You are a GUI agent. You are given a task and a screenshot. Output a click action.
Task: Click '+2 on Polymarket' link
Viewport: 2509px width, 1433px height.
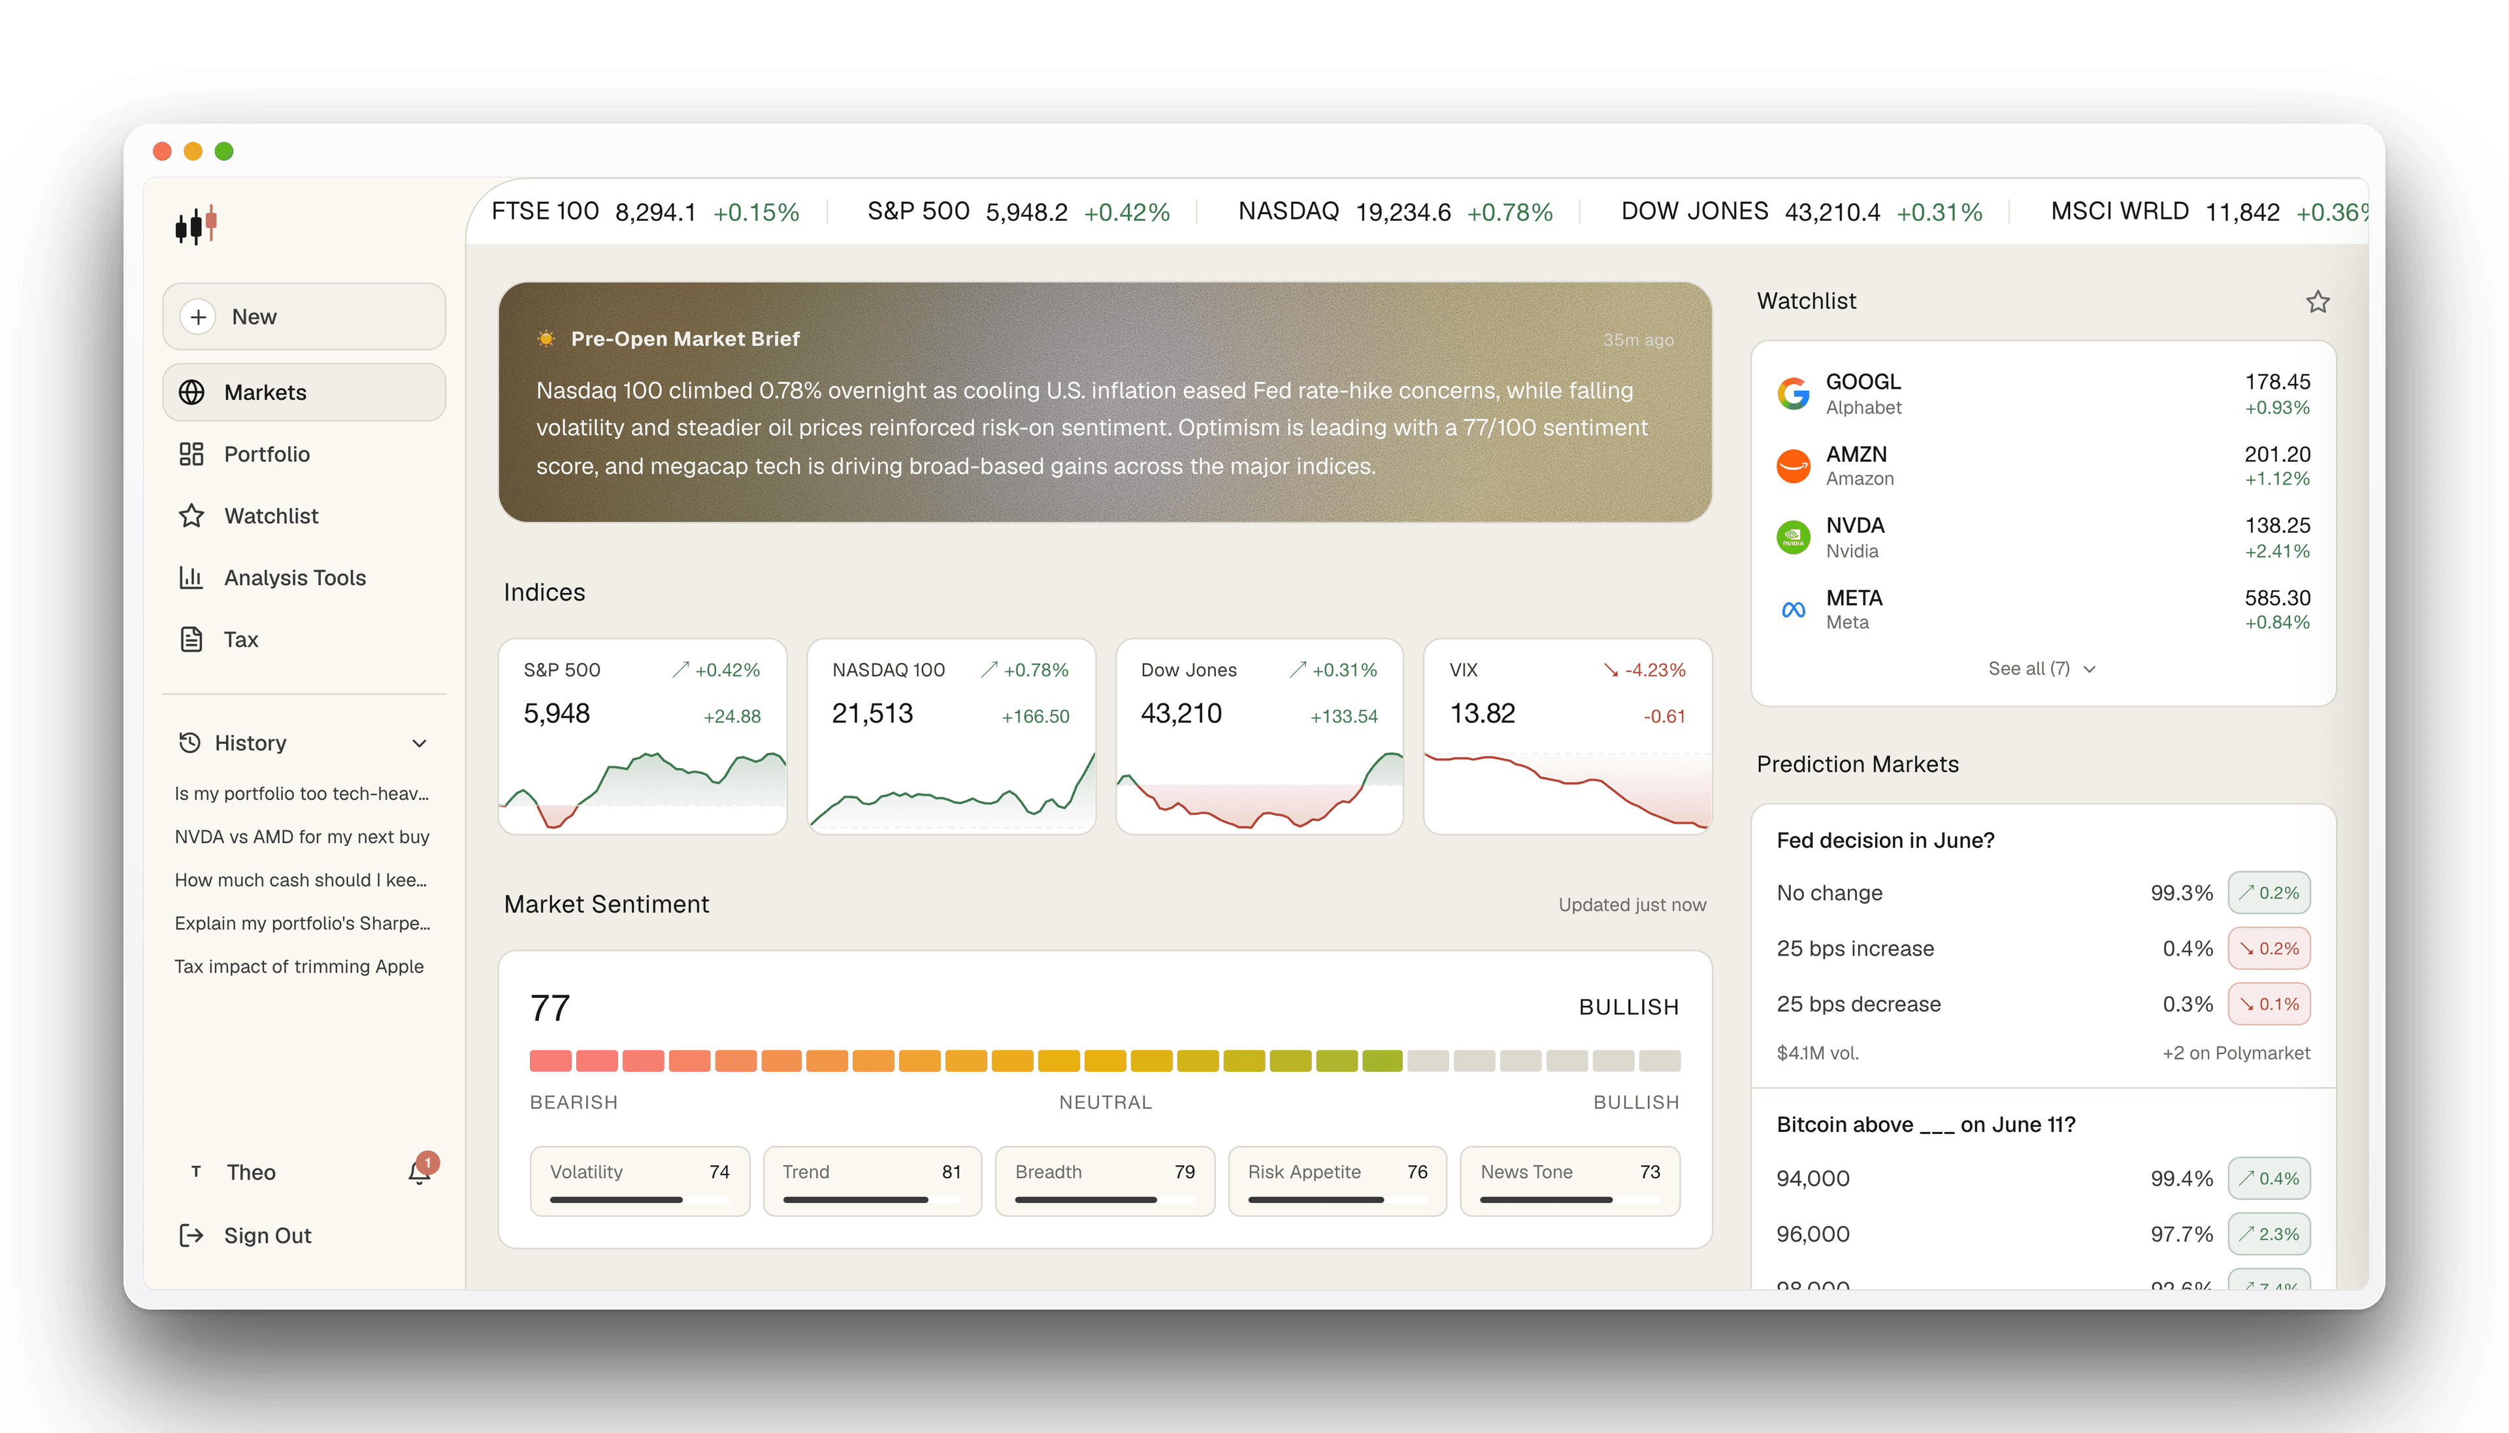2235,1053
